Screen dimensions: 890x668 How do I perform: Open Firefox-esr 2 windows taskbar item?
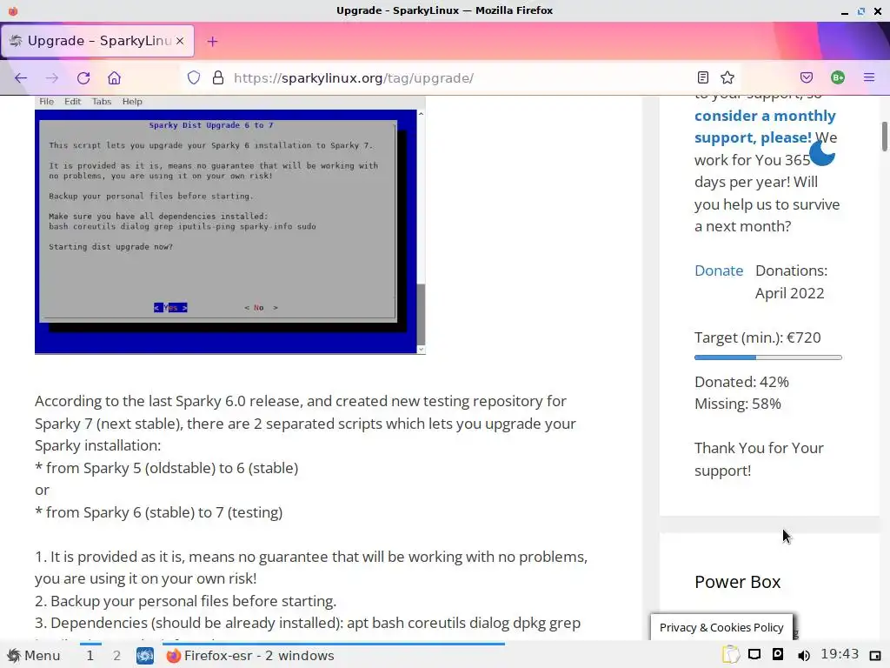point(334,656)
